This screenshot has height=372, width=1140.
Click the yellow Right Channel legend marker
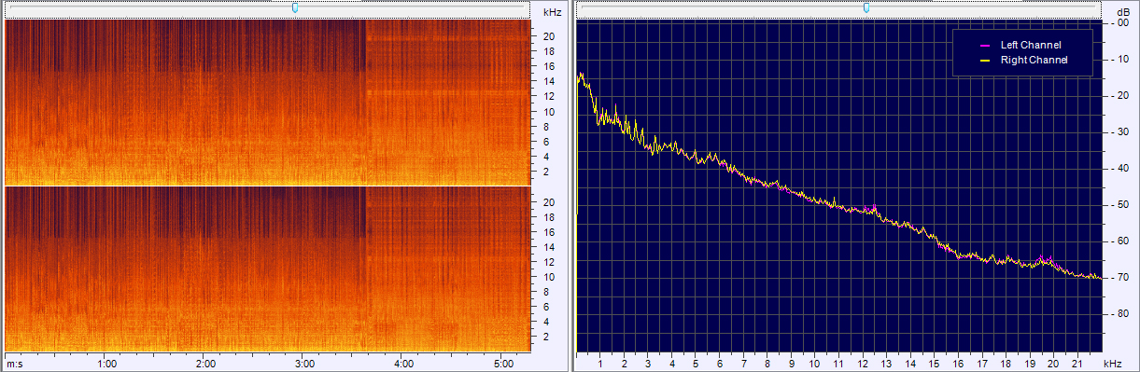pyautogui.click(x=983, y=60)
